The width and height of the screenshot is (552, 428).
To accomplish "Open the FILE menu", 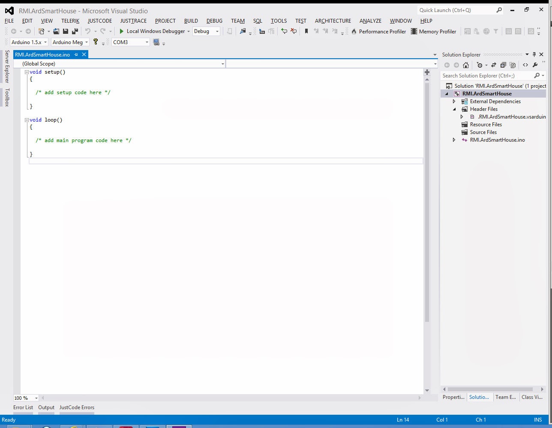I will [9, 21].
